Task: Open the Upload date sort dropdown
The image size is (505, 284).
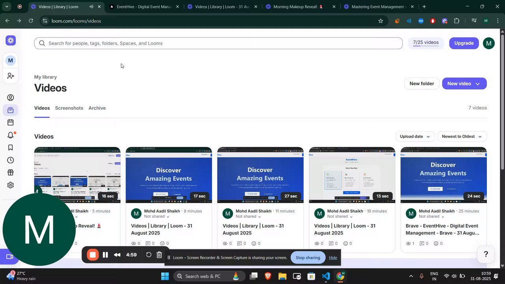Action: pyautogui.click(x=415, y=136)
